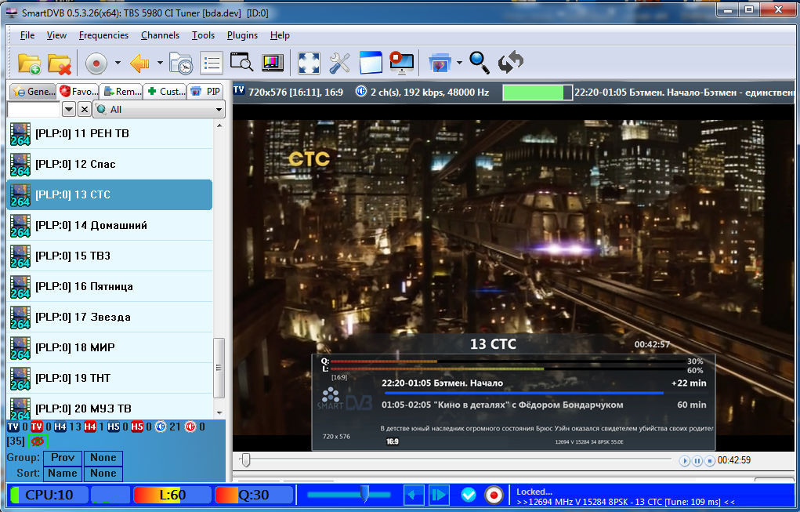The height and width of the screenshot is (512, 800).
Task: Toggle the red eye visibility icon
Action: [x=38, y=441]
